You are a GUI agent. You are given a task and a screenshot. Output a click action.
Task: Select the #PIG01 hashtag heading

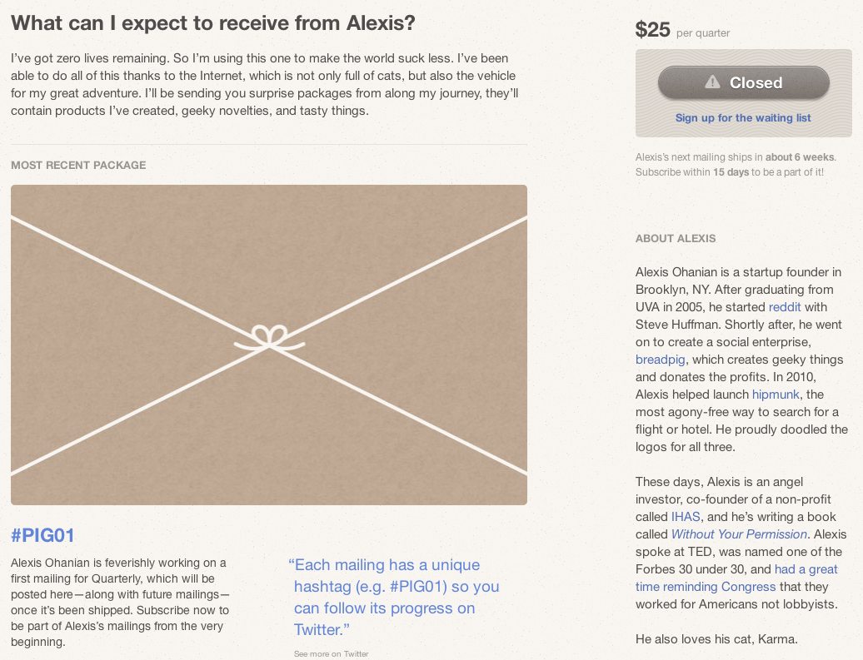pyautogui.click(x=42, y=535)
